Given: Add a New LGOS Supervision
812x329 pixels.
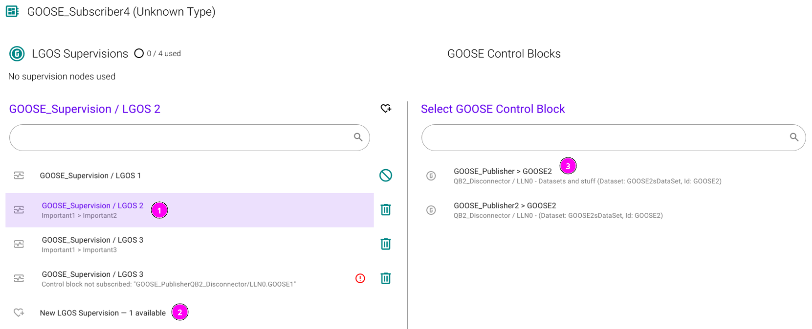Looking at the screenshot, I should (x=190, y=312).
